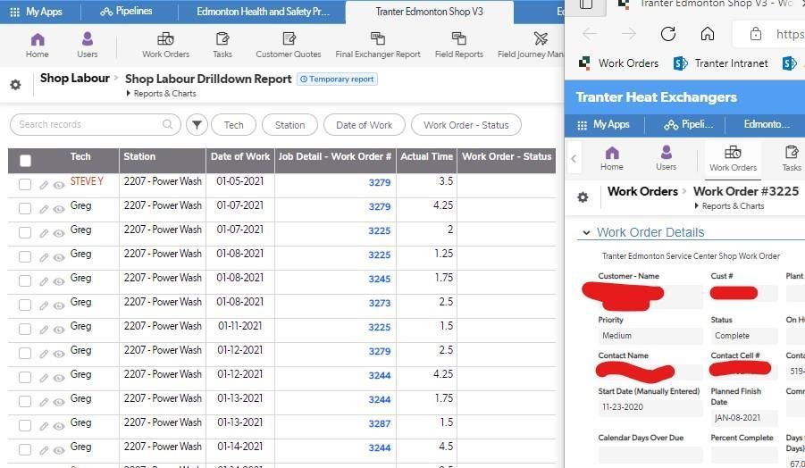Go to Home in Shop V3 toolbar
Screen dimensions: 805x468
coord(37,46)
